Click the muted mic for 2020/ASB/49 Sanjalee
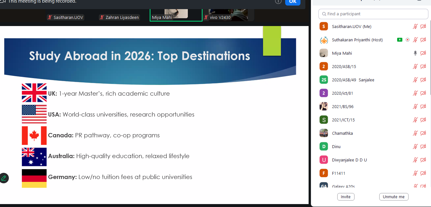This screenshot has height=207, width=431. (x=415, y=80)
